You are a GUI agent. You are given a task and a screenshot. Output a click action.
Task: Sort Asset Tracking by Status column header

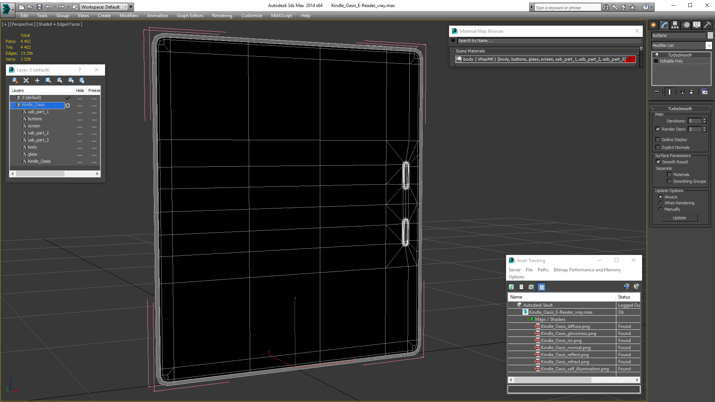point(628,297)
